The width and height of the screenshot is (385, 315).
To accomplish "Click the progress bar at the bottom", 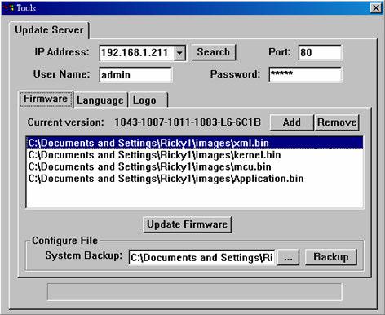I will [x=195, y=292].
